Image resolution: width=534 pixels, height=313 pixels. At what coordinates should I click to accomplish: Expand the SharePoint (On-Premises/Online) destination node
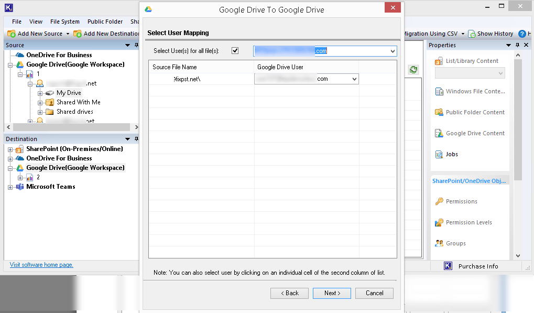pyautogui.click(x=10, y=149)
